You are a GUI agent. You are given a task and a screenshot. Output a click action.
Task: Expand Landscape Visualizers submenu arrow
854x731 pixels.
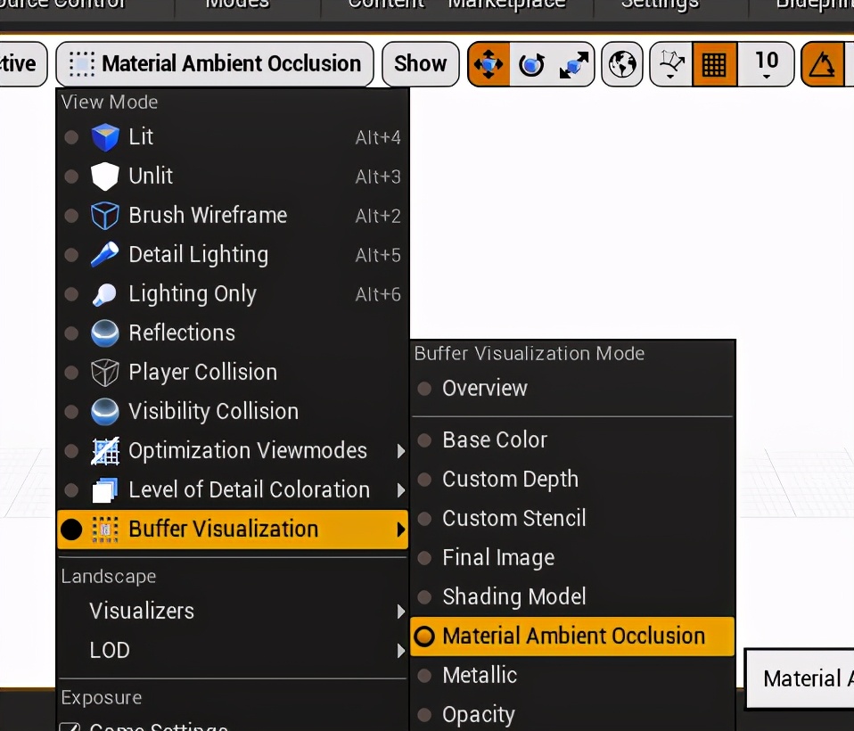tap(401, 612)
